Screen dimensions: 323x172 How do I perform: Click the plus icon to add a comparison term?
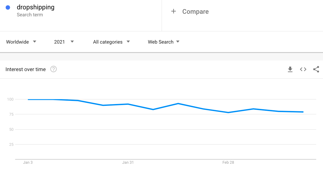[x=173, y=11]
